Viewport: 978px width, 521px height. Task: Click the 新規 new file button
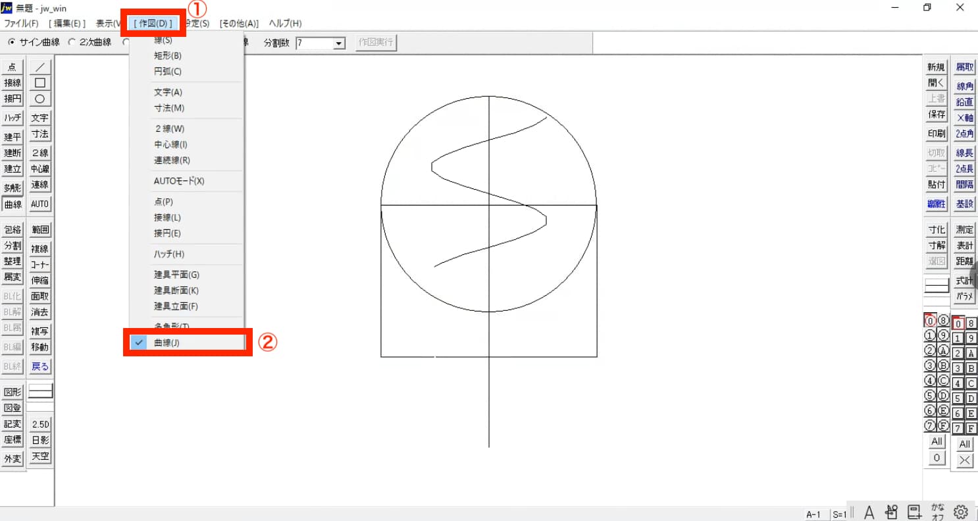coord(937,67)
